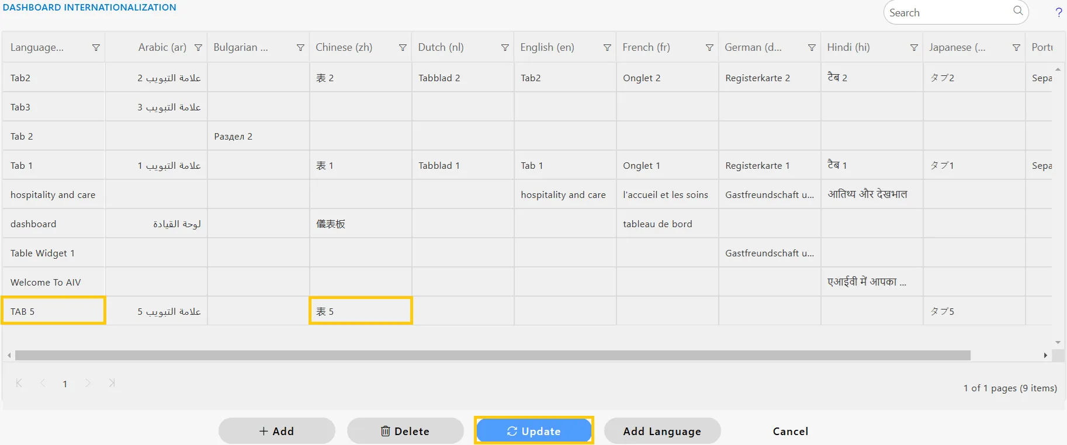Select English cell 'Tab 1'
The width and height of the screenshot is (1067, 445).
[x=565, y=165]
